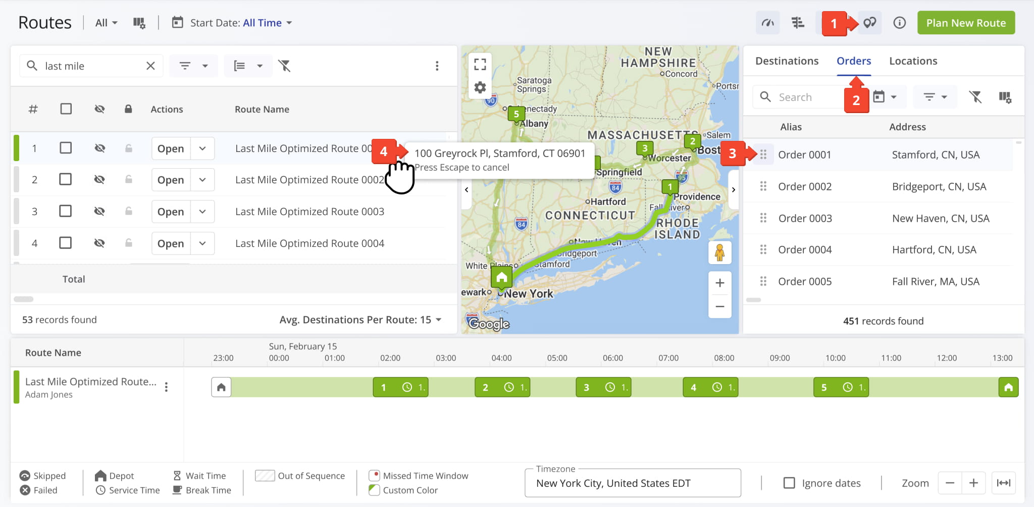1034x507 pixels.
Task: Open the orders date calendar dropdown
Action: click(x=885, y=97)
